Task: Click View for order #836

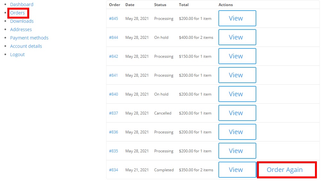Action: tap(237, 132)
